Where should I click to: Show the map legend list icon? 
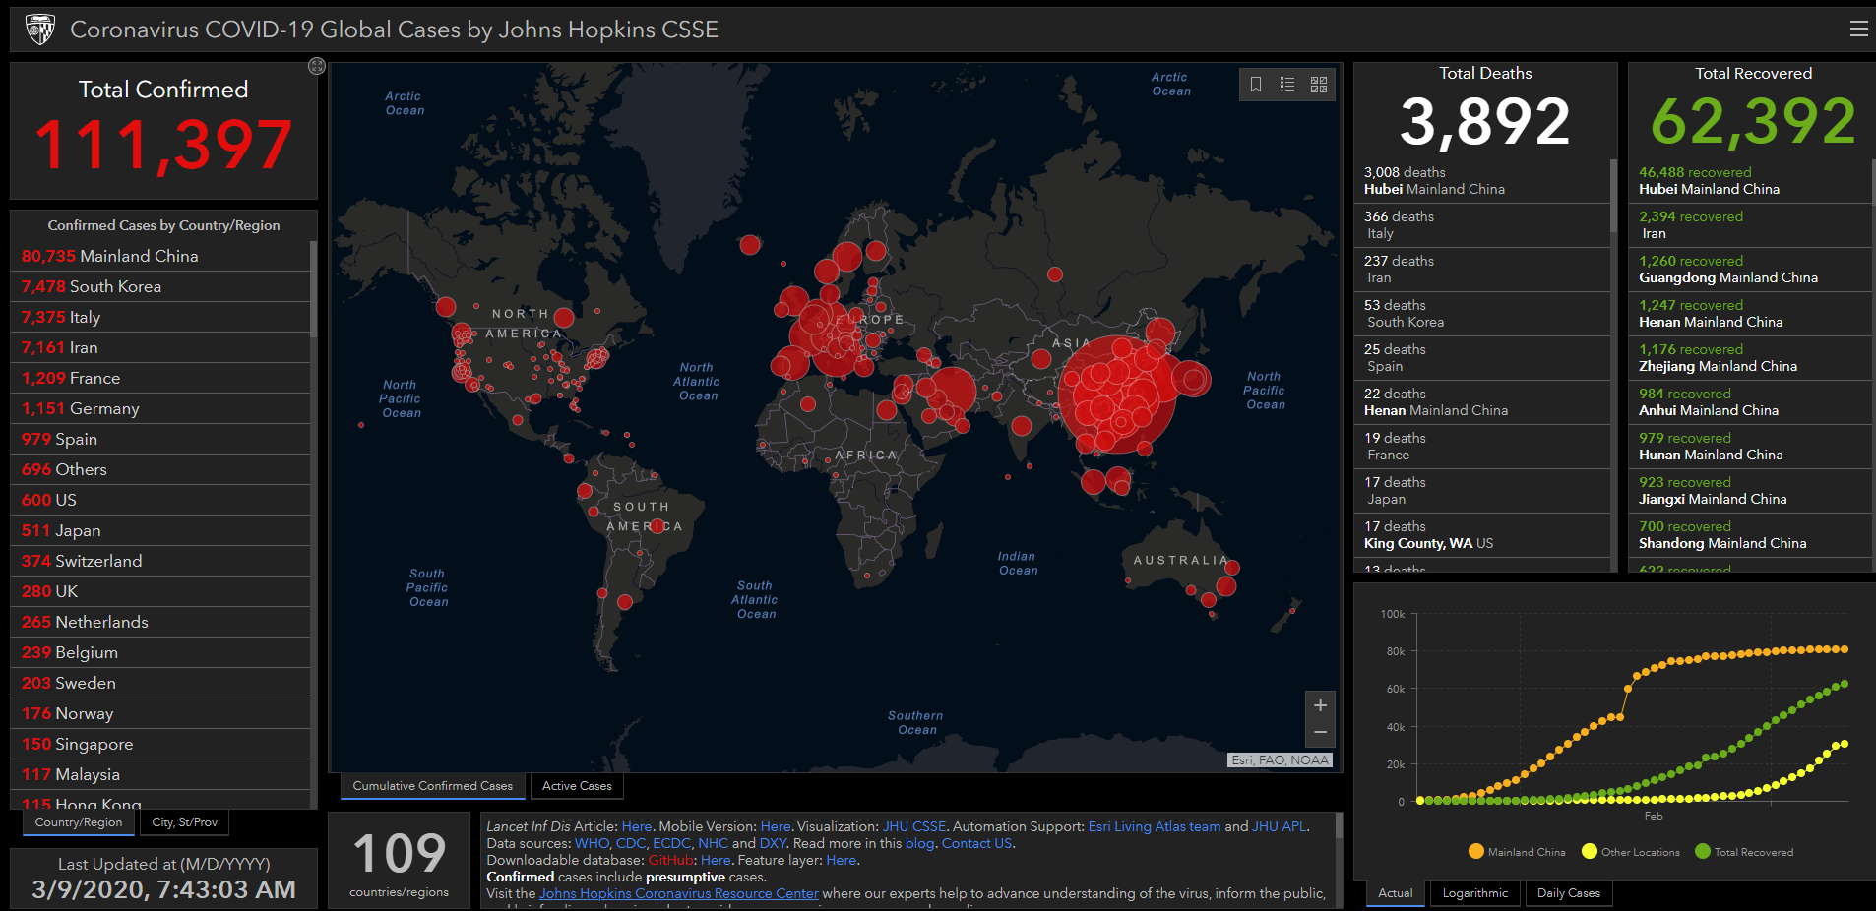[1287, 85]
